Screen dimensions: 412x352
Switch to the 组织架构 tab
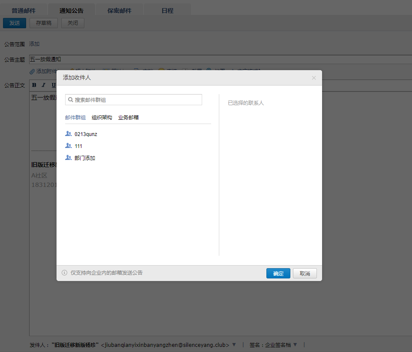pyautogui.click(x=102, y=118)
